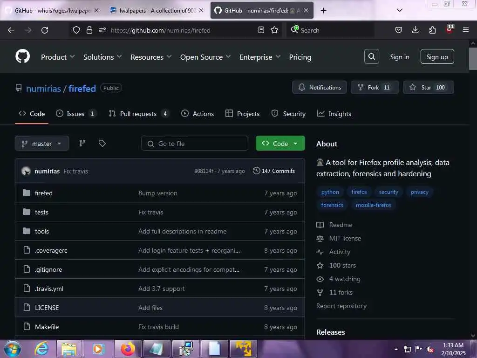Open the .travis.yml file
Image resolution: width=477 pixels, height=358 pixels.
[x=49, y=289]
